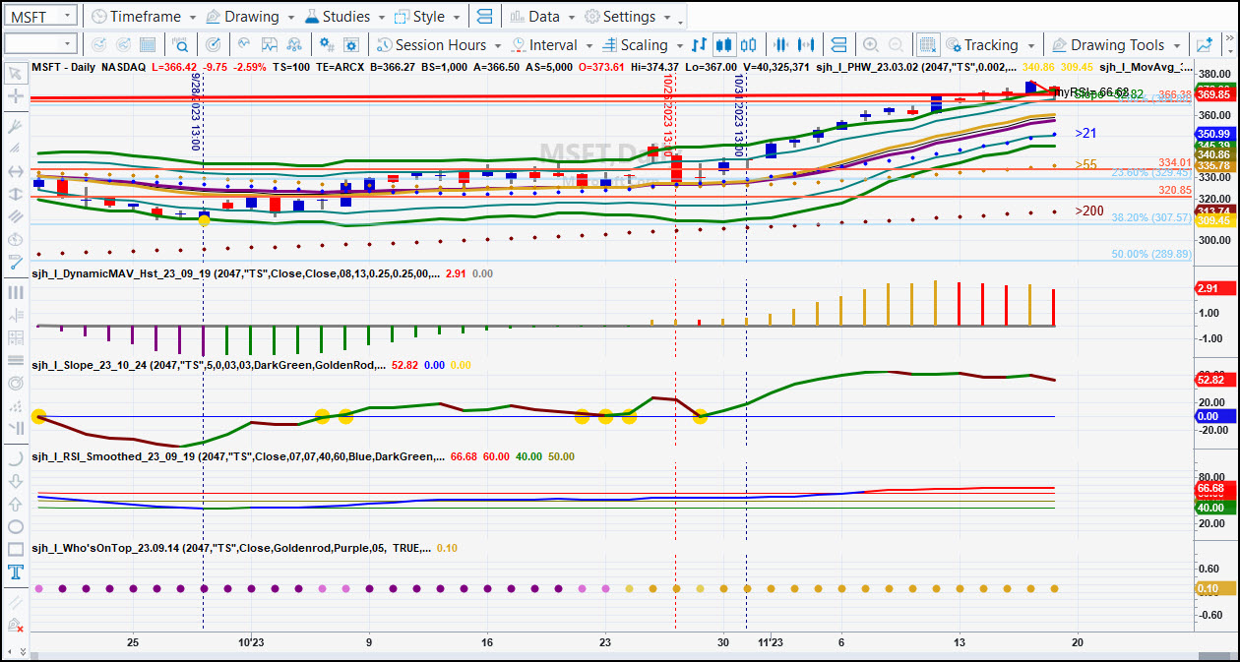Select the down arrow drawing tool
The image size is (1240, 662).
pyautogui.click(x=16, y=481)
